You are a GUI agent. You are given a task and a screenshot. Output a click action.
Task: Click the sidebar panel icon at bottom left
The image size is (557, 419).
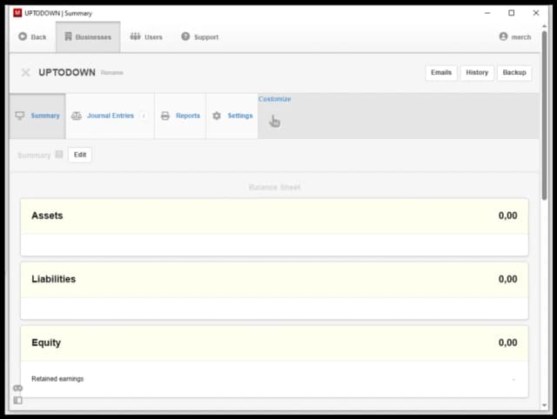coord(17,400)
